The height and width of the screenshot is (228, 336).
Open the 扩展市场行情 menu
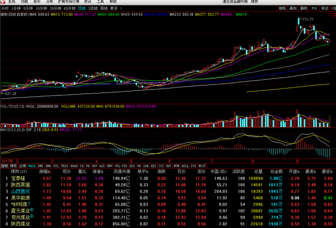(68, 1)
